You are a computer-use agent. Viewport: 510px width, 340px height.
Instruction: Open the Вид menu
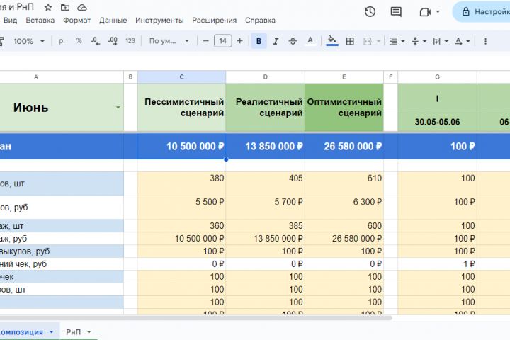[10, 20]
